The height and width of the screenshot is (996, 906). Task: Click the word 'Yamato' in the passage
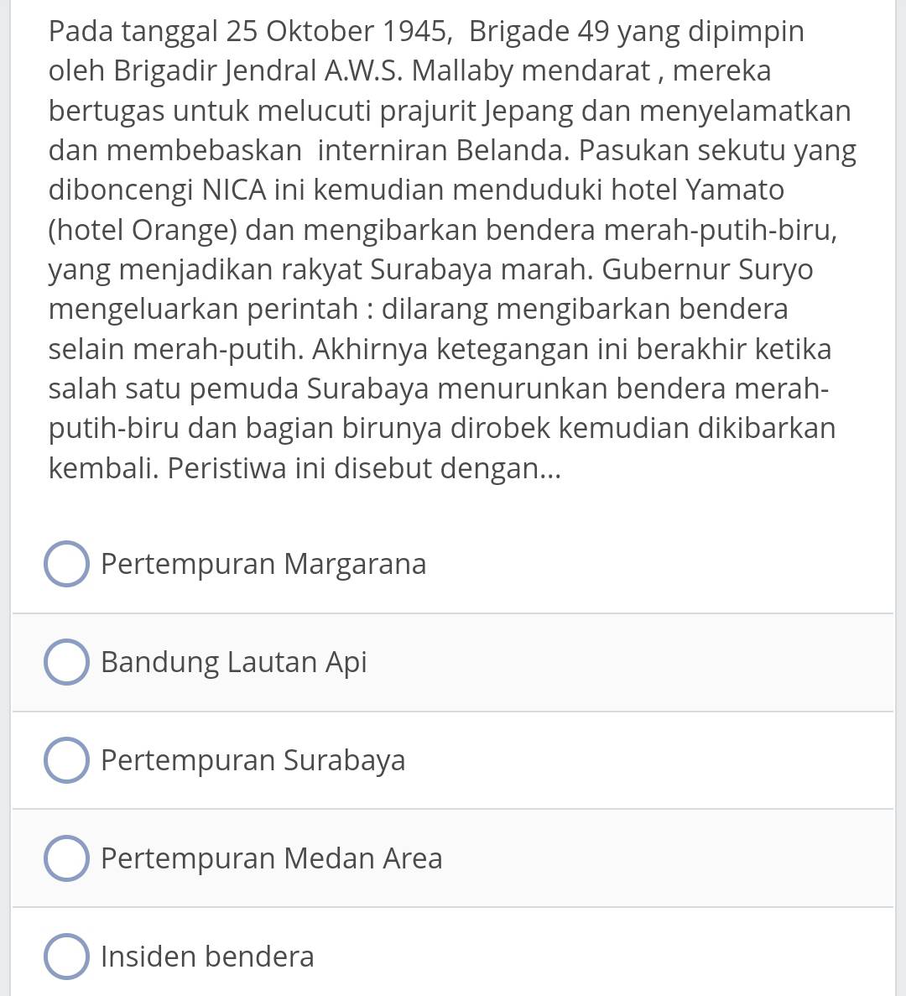tap(734, 190)
